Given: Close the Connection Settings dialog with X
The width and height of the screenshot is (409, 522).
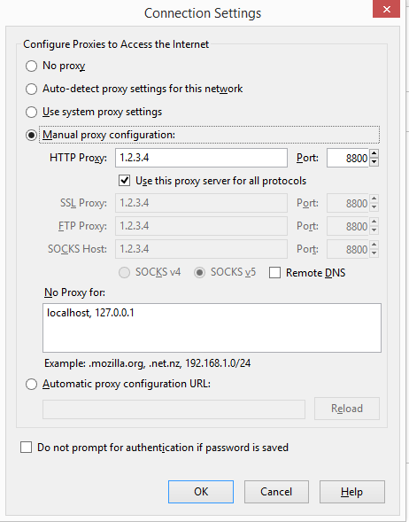Looking at the screenshot, I should (x=386, y=9).
